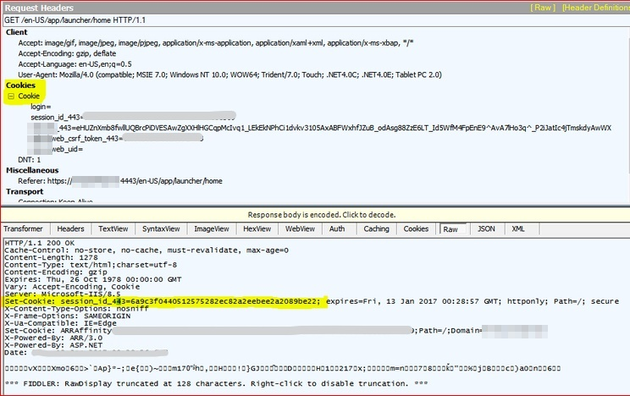Screen dimensions: 630x396
Task: Select the Cookie tree item label
Action: pyautogui.click(x=29, y=96)
